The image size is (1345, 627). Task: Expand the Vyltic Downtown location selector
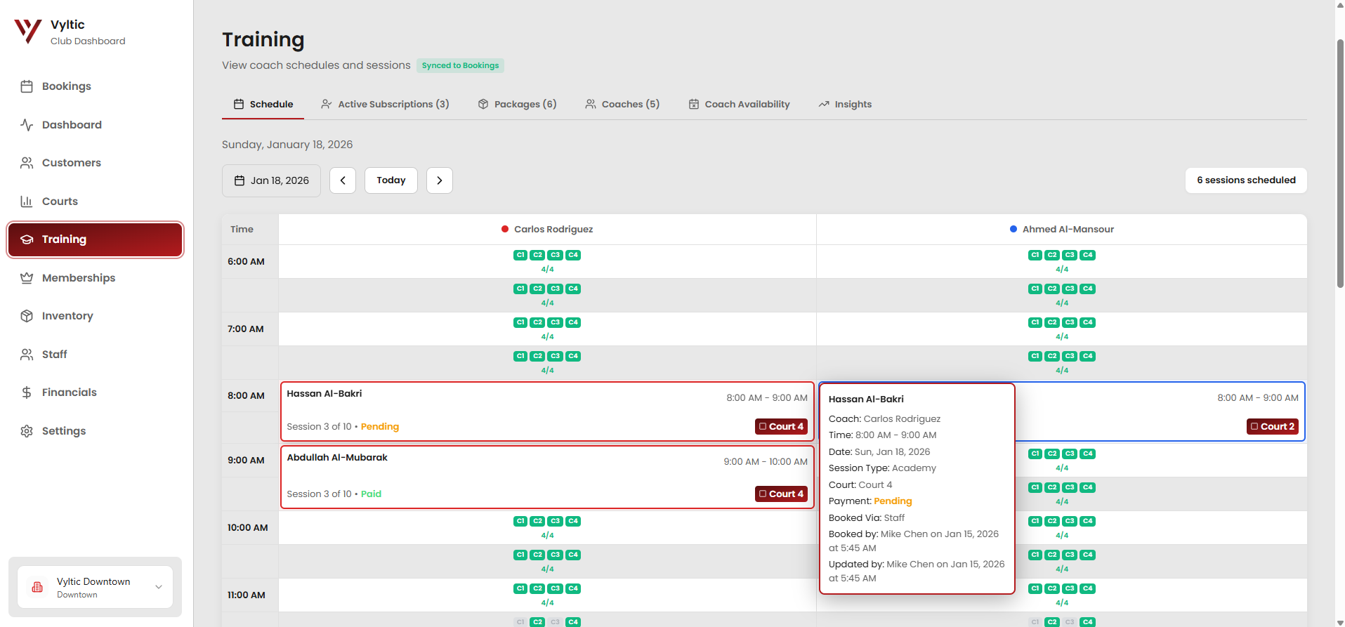pos(95,588)
